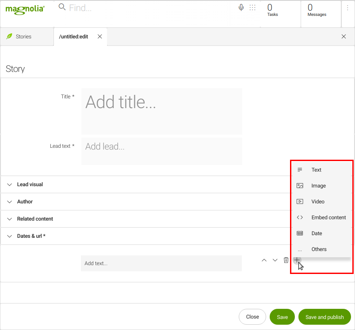Pick Video in the block type menu
355x330 pixels.
pyautogui.click(x=318, y=202)
